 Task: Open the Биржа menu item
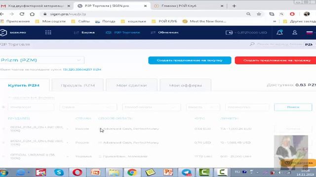click(84, 32)
